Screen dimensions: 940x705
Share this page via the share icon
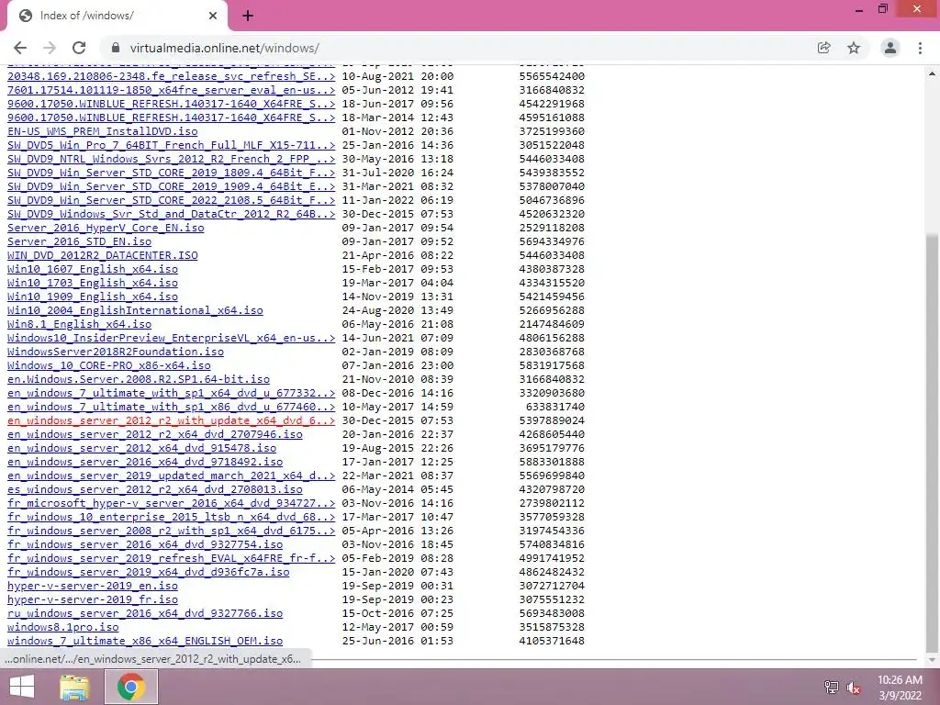point(823,48)
